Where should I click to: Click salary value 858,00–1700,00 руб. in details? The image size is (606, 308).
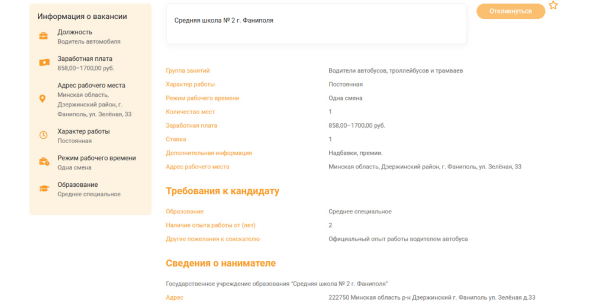356,126
